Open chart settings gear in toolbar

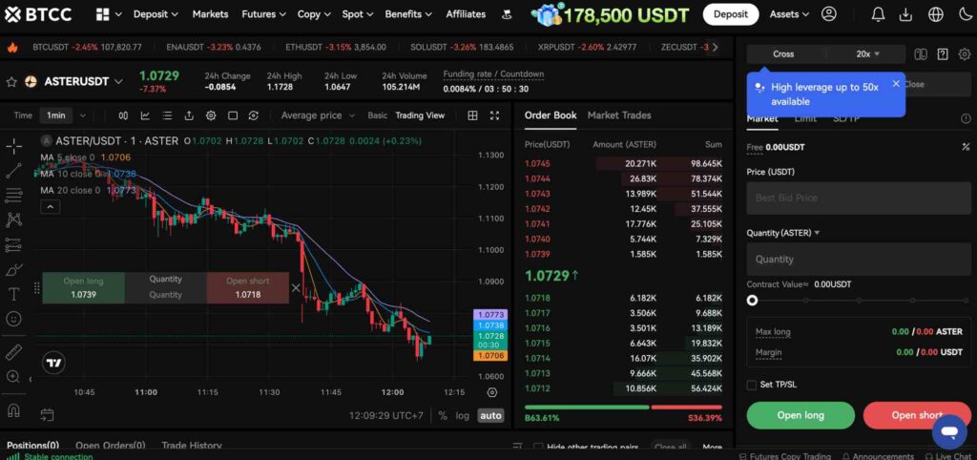tap(211, 115)
